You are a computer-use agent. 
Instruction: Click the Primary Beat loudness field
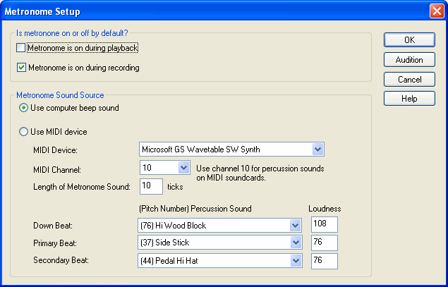(x=324, y=243)
